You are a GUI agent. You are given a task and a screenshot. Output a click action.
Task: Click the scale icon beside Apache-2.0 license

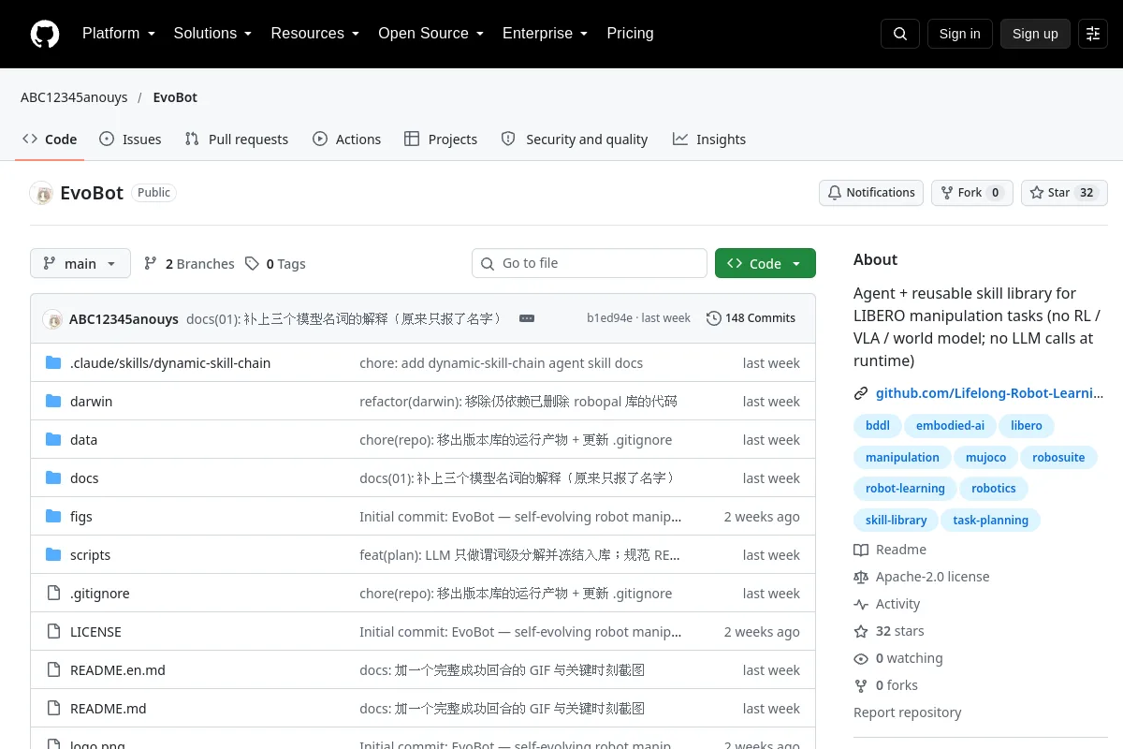tap(861, 577)
